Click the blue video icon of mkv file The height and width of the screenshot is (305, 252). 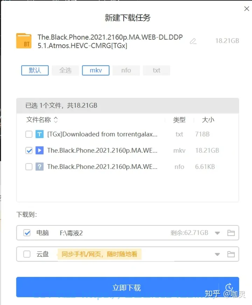[x=40, y=150]
